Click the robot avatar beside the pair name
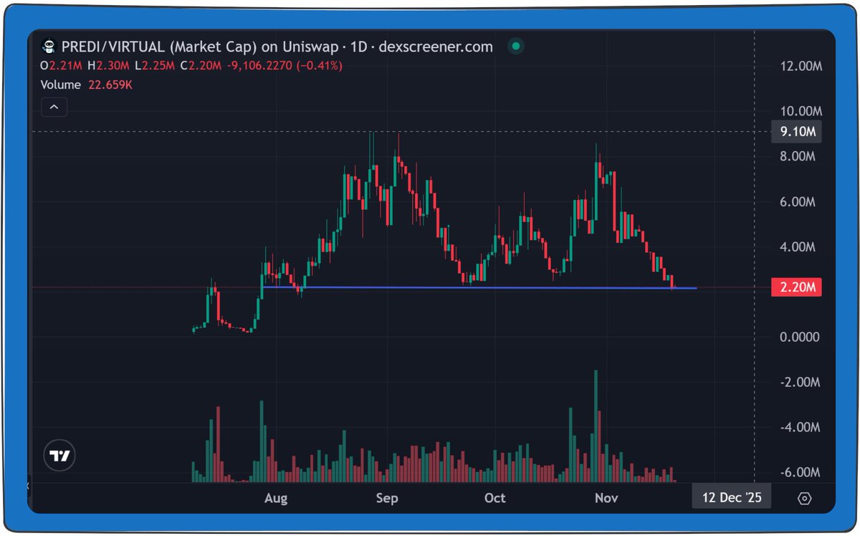 pyautogui.click(x=49, y=46)
